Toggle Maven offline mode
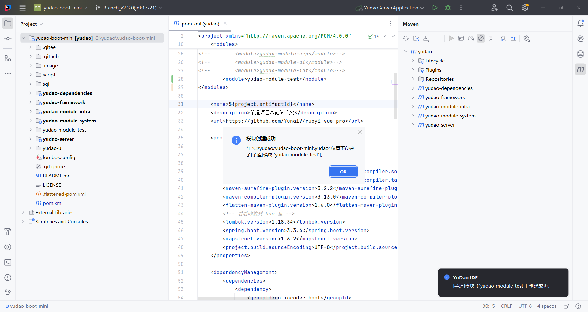Viewport: 588px width, 312px height. pyautogui.click(x=471, y=38)
